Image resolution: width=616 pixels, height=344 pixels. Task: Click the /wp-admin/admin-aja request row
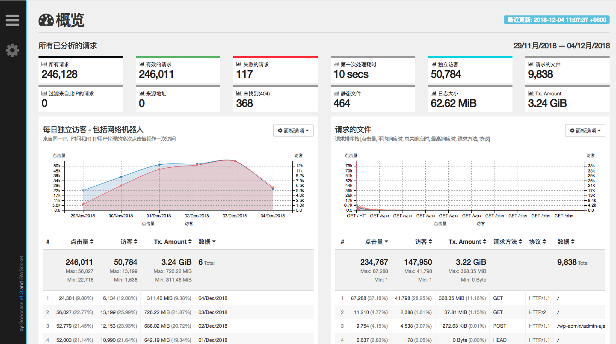pos(470,326)
